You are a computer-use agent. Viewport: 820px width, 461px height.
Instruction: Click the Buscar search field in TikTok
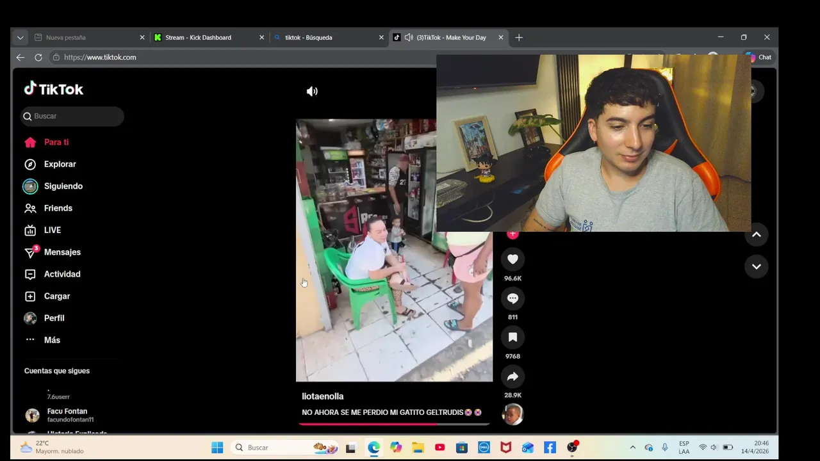[x=72, y=116]
